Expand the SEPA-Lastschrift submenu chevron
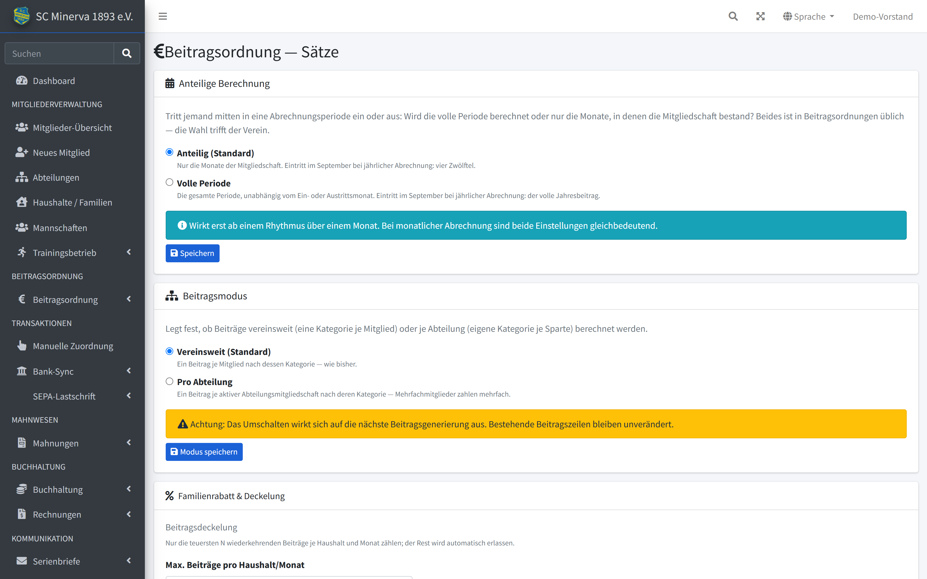The width and height of the screenshot is (927, 579). [129, 395]
